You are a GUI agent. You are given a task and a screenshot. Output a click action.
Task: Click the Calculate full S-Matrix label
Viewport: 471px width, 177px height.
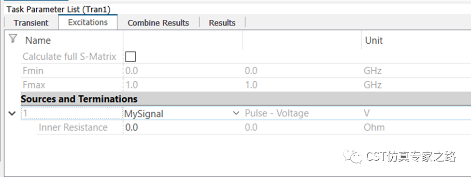(x=70, y=56)
